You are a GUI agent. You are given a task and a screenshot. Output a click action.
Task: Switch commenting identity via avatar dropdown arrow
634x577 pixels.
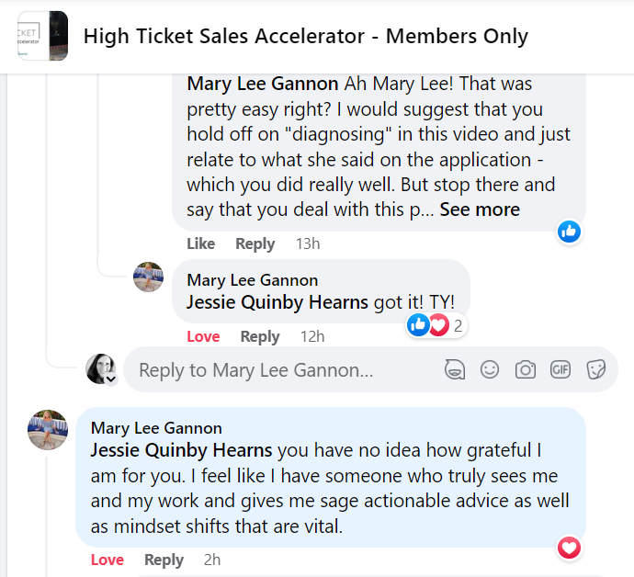click(x=110, y=379)
